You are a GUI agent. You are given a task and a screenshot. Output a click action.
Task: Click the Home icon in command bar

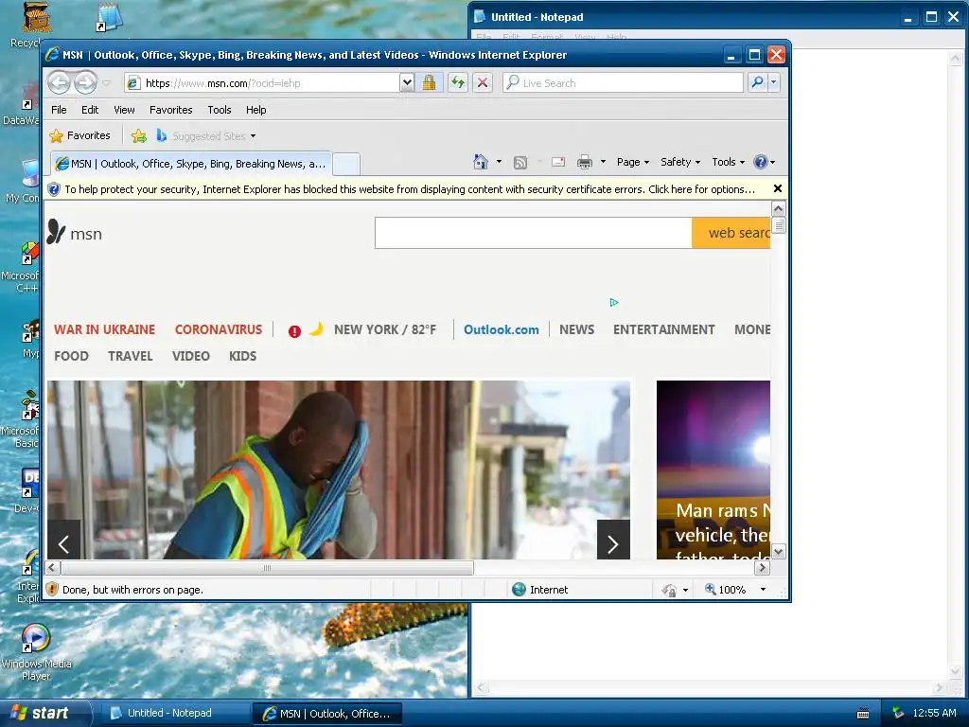[x=480, y=162]
